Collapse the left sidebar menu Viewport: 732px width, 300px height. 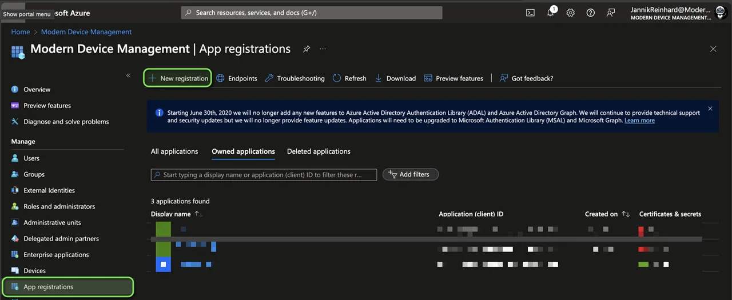coord(128,75)
